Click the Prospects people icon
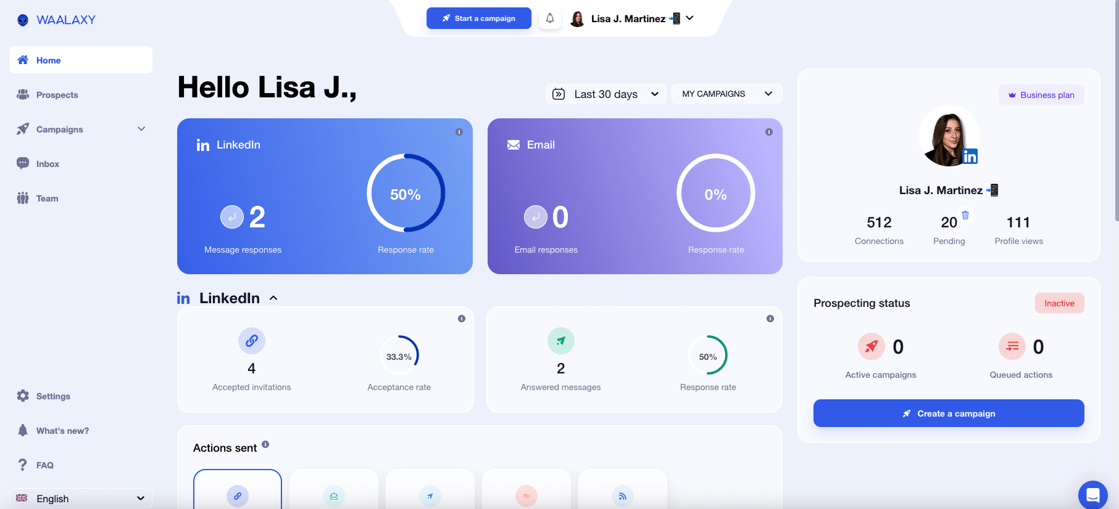 coord(23,94)
